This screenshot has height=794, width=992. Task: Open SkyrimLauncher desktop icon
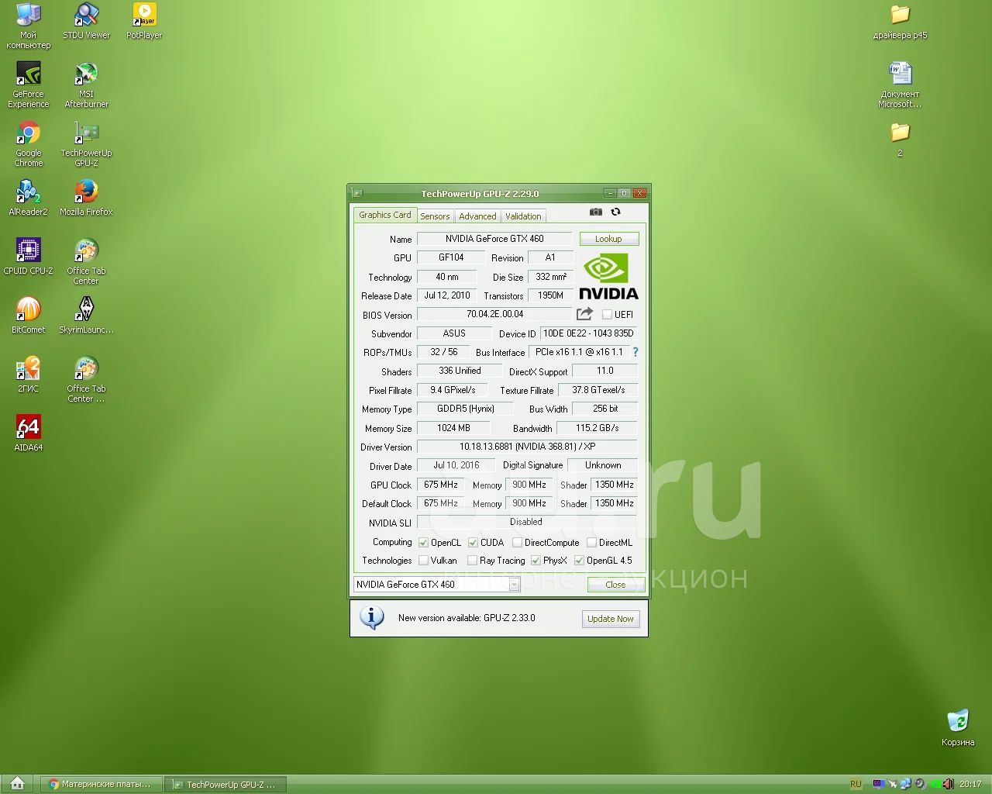tap(86, 316)
